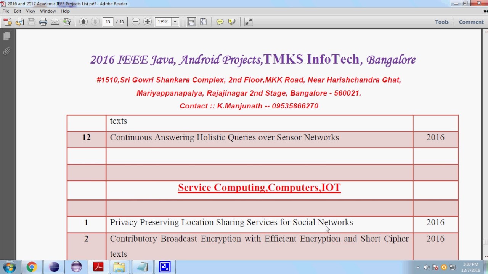
Task: Click the Fit Width scrolling icon
Action: (191, 22)
